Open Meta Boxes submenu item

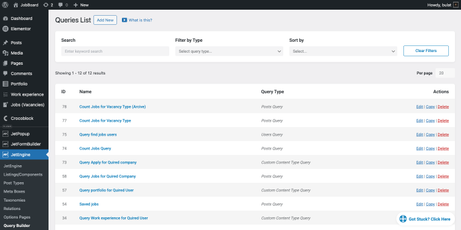click(x=14, y=192)
